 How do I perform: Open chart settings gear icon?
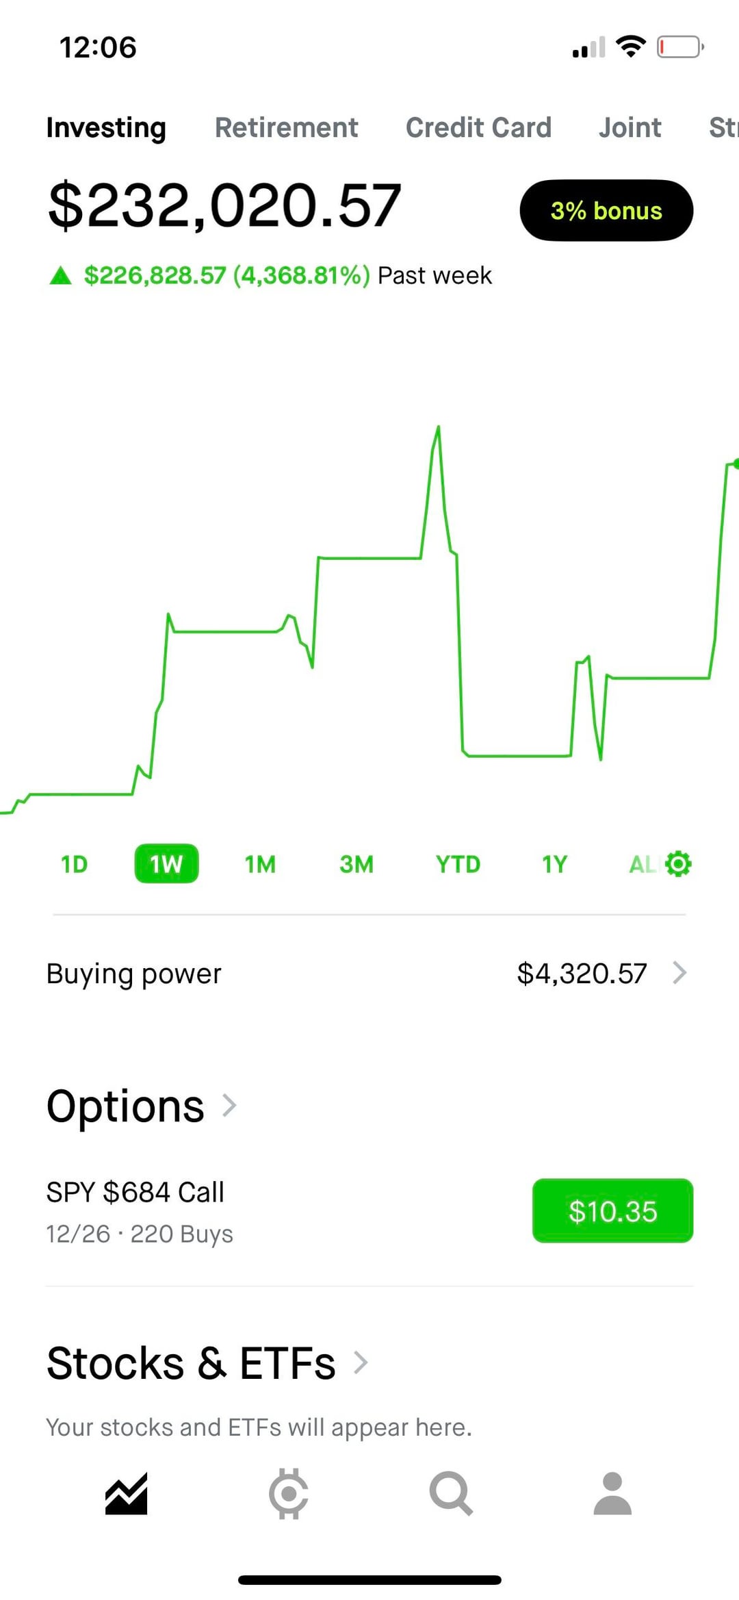coord(678,864)
